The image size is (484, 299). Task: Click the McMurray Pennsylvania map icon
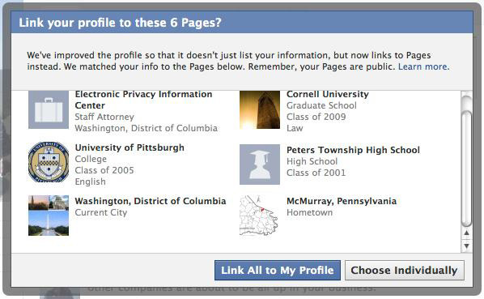[x=259, y=216]
